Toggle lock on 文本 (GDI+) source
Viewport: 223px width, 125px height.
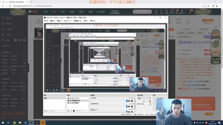click(x=71, y=98)
